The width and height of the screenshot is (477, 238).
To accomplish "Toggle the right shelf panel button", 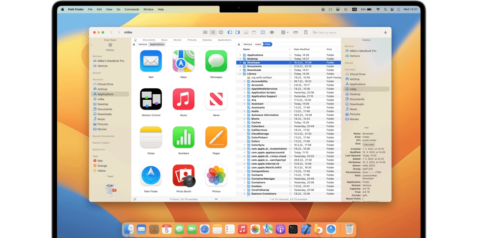I will (x=238, y=32).
